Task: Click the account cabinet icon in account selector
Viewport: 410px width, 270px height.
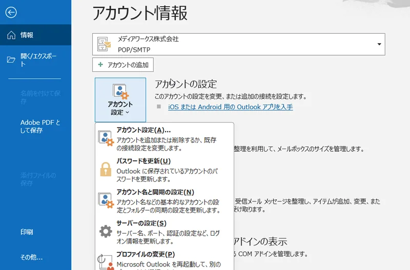Action: pos(104,44)
